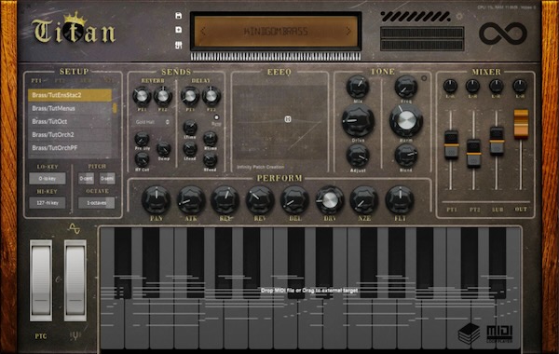Click the DEL perform knob

294,200
